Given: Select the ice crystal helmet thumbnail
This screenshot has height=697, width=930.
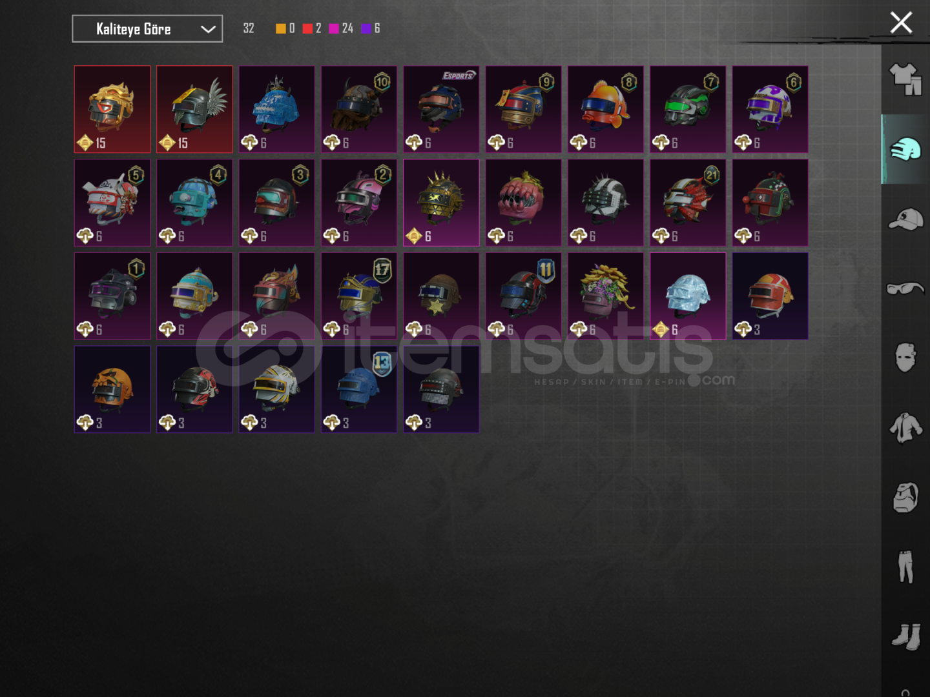Looking at the screenshot, I should [688, 296].
